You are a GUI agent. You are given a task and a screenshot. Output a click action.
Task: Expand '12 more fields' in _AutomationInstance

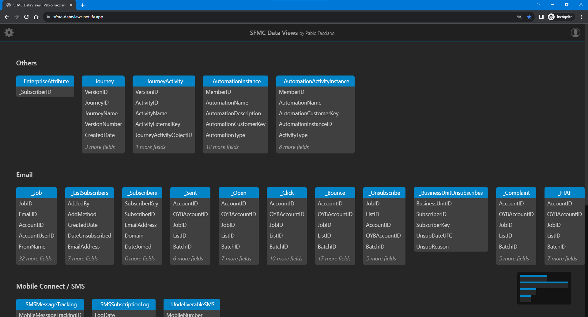[x=222, y=147]
